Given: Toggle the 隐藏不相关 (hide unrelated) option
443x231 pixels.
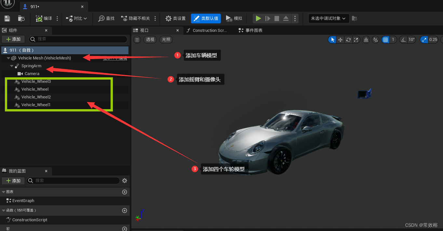Looking at the screenshot, I should 135,18.
